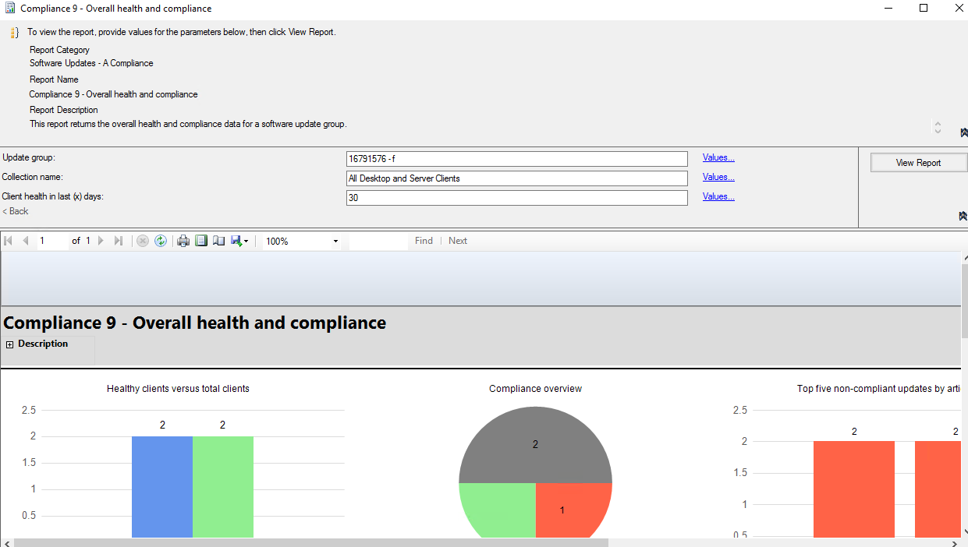Go to first page of the report
This screenshot has height=547, width=968.
point(9,241)
